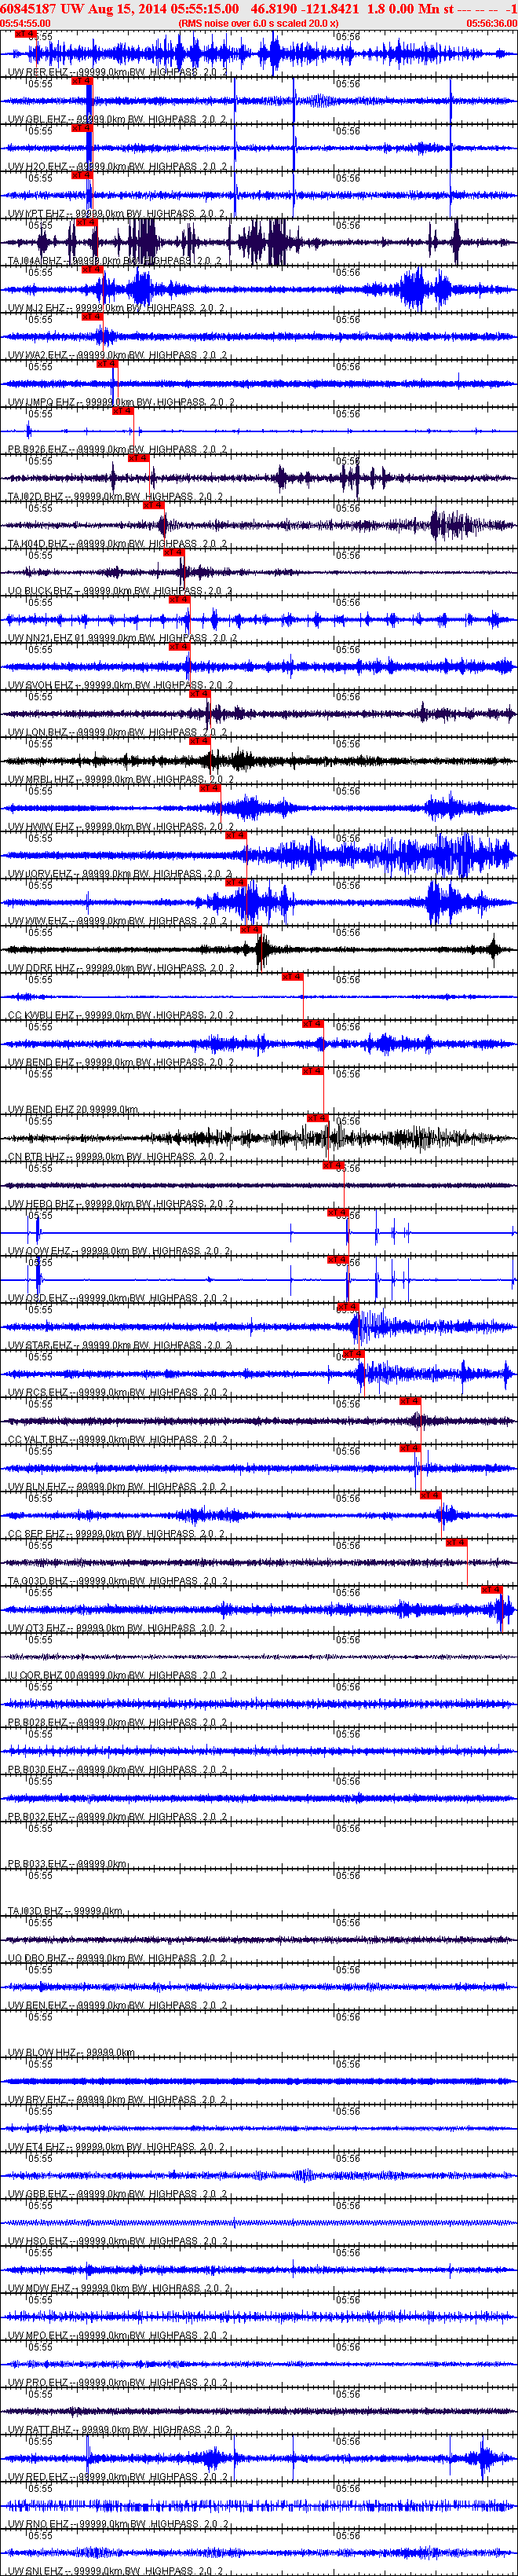Click the start time 05:54:55.00
This screenshot has height=2576, width=518.
[25, 23]
